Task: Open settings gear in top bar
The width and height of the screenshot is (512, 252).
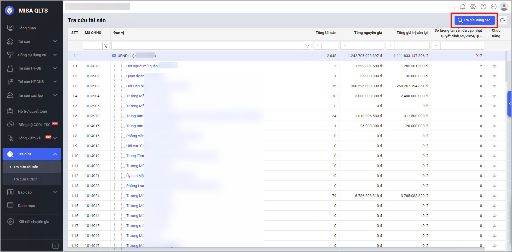Action: [473, 7]
